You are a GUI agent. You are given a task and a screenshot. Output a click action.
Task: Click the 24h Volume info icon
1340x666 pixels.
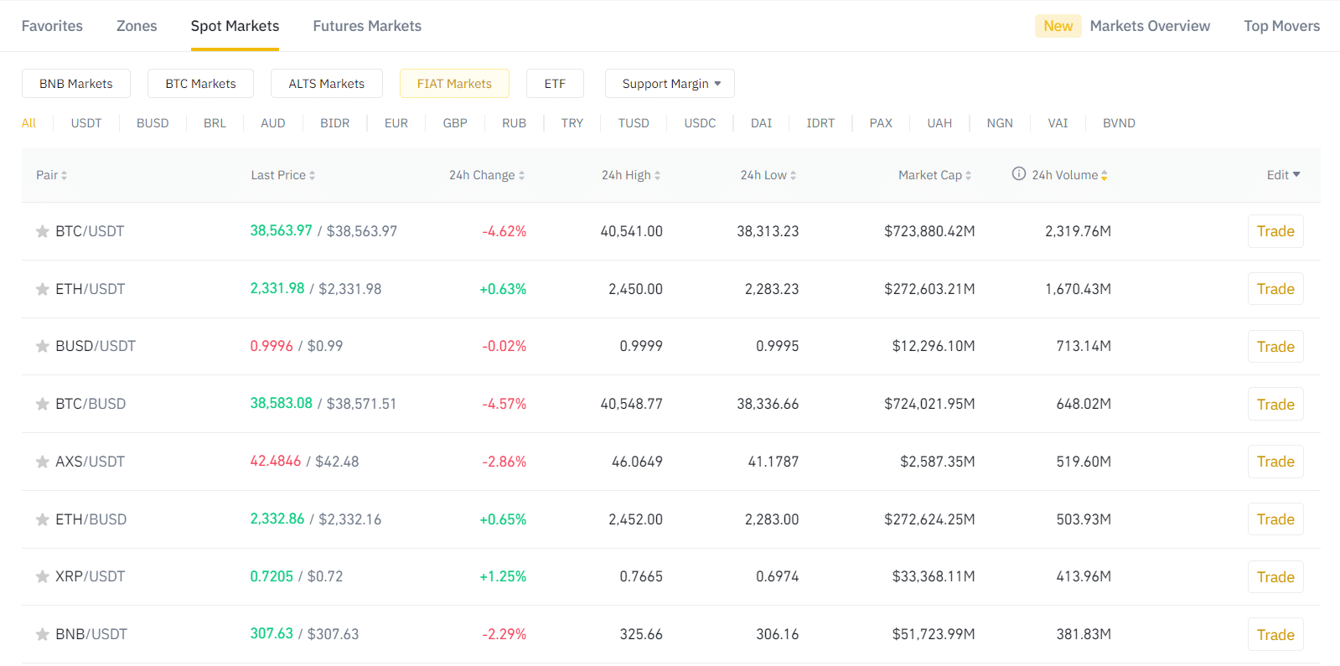click(x=1018, y=173)
